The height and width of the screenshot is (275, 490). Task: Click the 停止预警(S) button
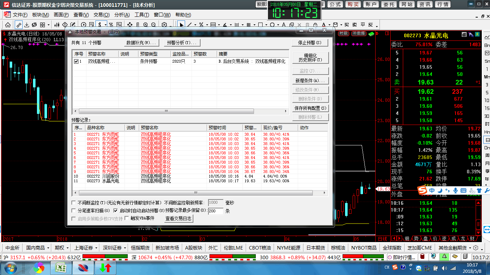310,43
